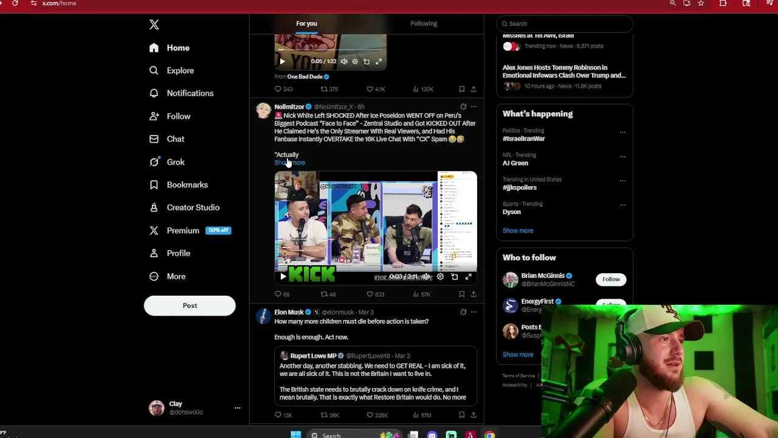Image resolution: width=778 pixels, height=438 pixels.
Task: Like the post with 4.1K likes
Action: point(375,89)
